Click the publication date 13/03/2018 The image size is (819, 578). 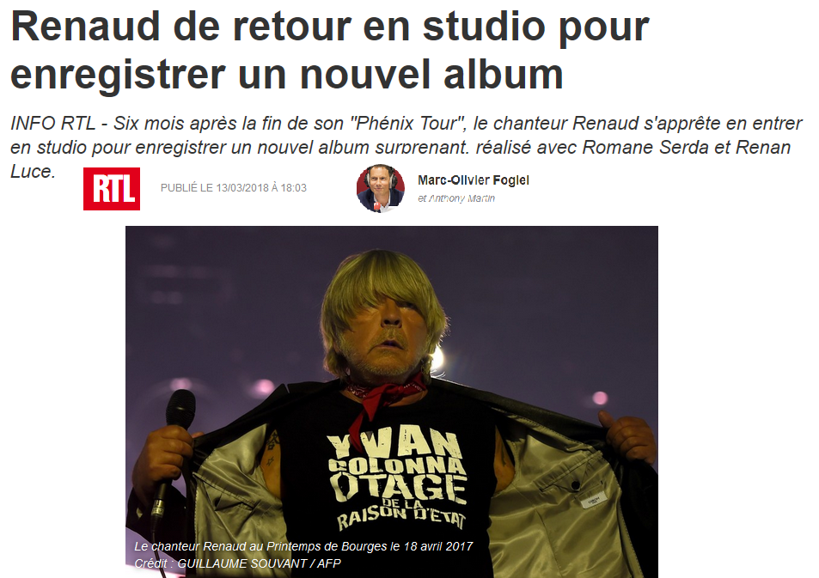241,188
